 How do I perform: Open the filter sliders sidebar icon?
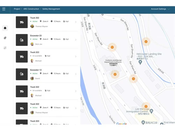(5, 48)
